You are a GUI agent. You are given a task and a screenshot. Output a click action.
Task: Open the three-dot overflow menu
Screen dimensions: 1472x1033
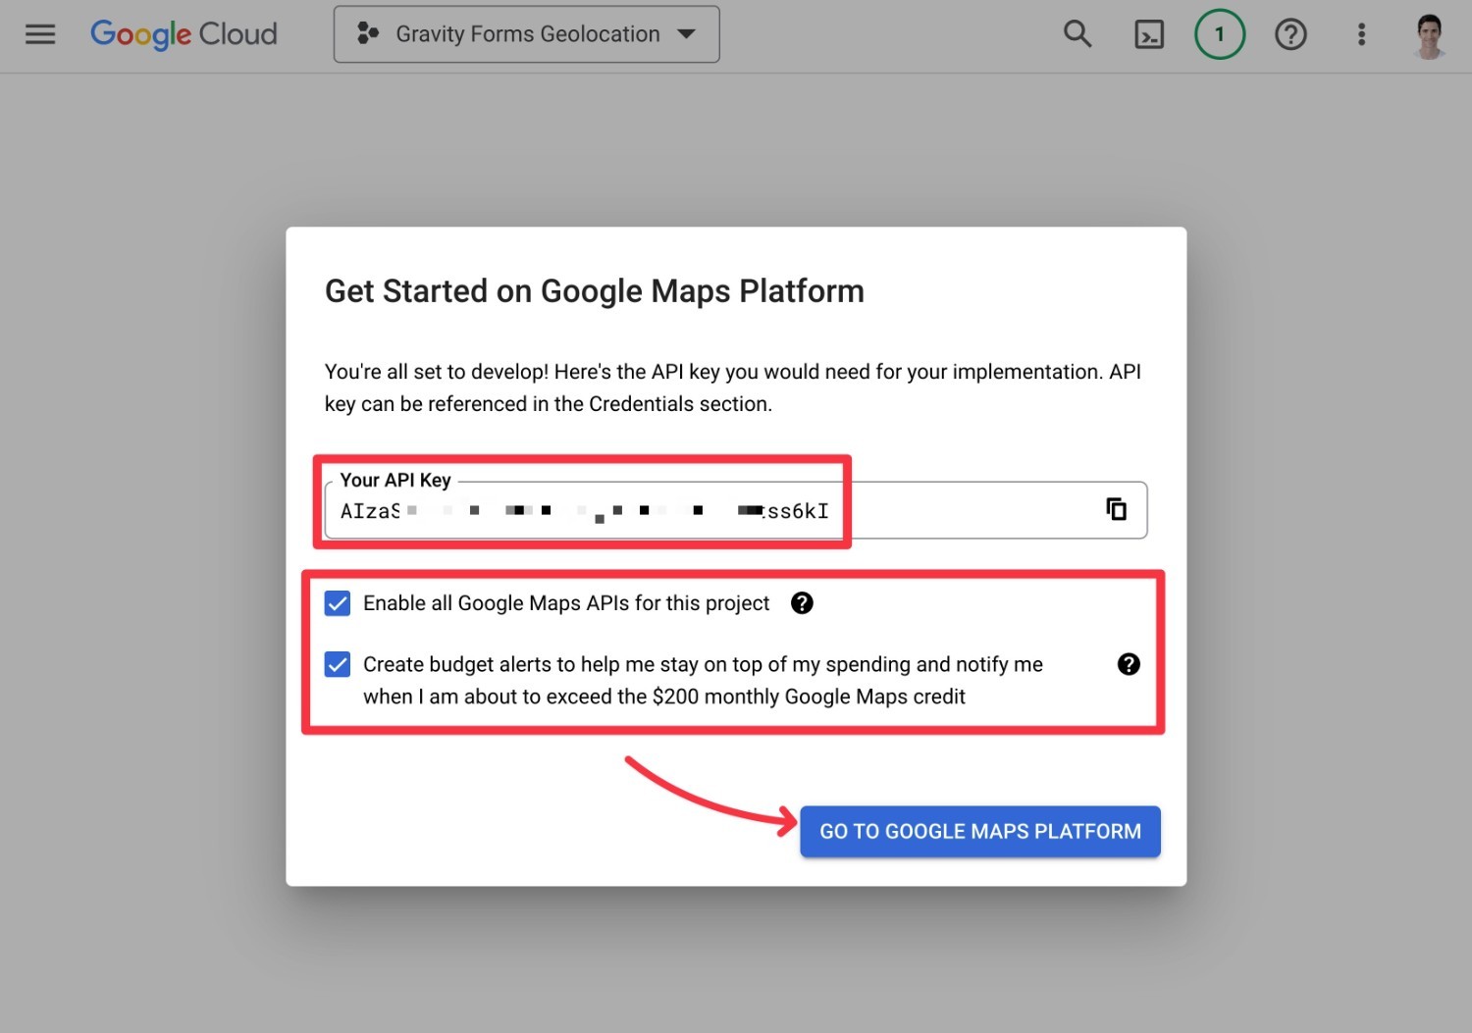(x=1361, y=33)
